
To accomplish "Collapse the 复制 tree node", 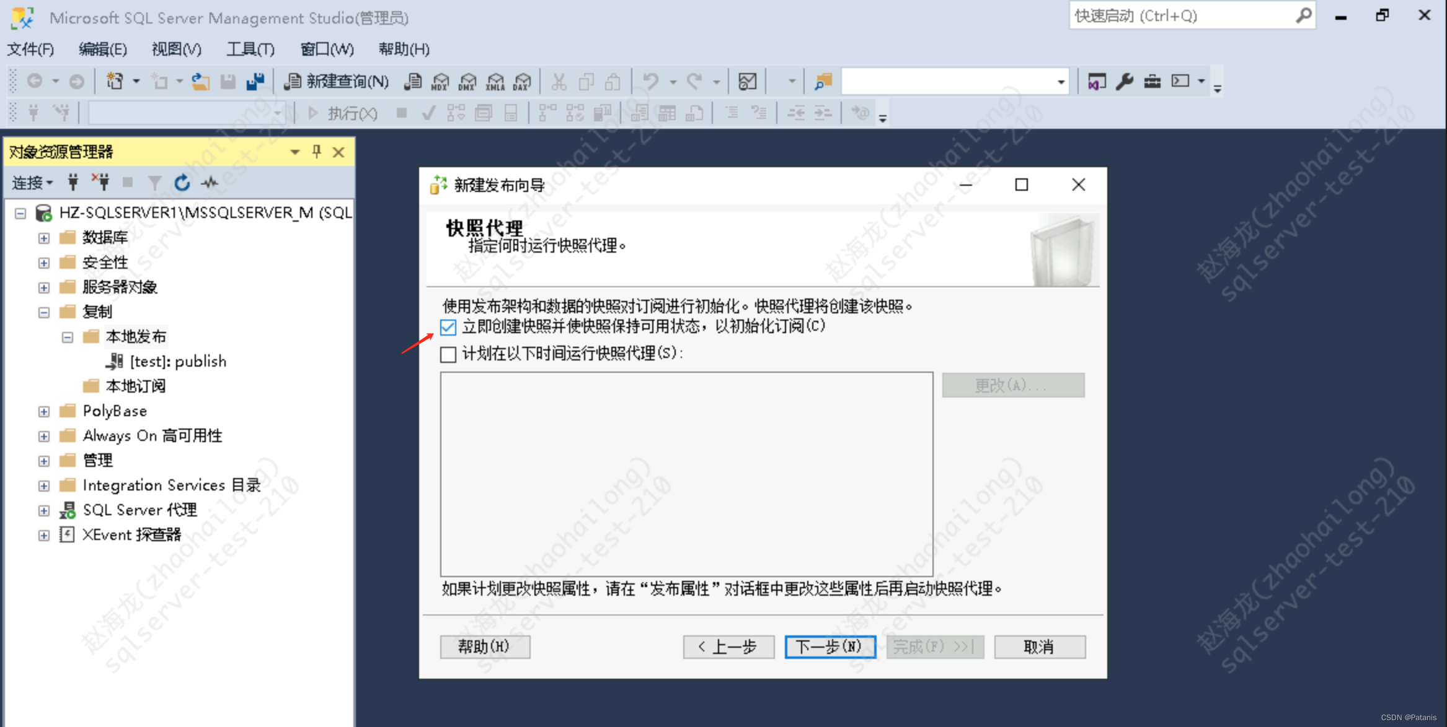I will [x=44, y=312].
